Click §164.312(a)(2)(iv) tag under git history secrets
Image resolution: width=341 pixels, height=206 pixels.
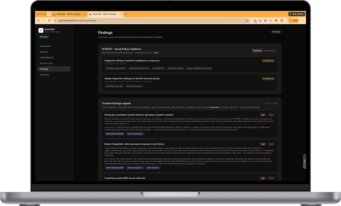coord(135,134)
